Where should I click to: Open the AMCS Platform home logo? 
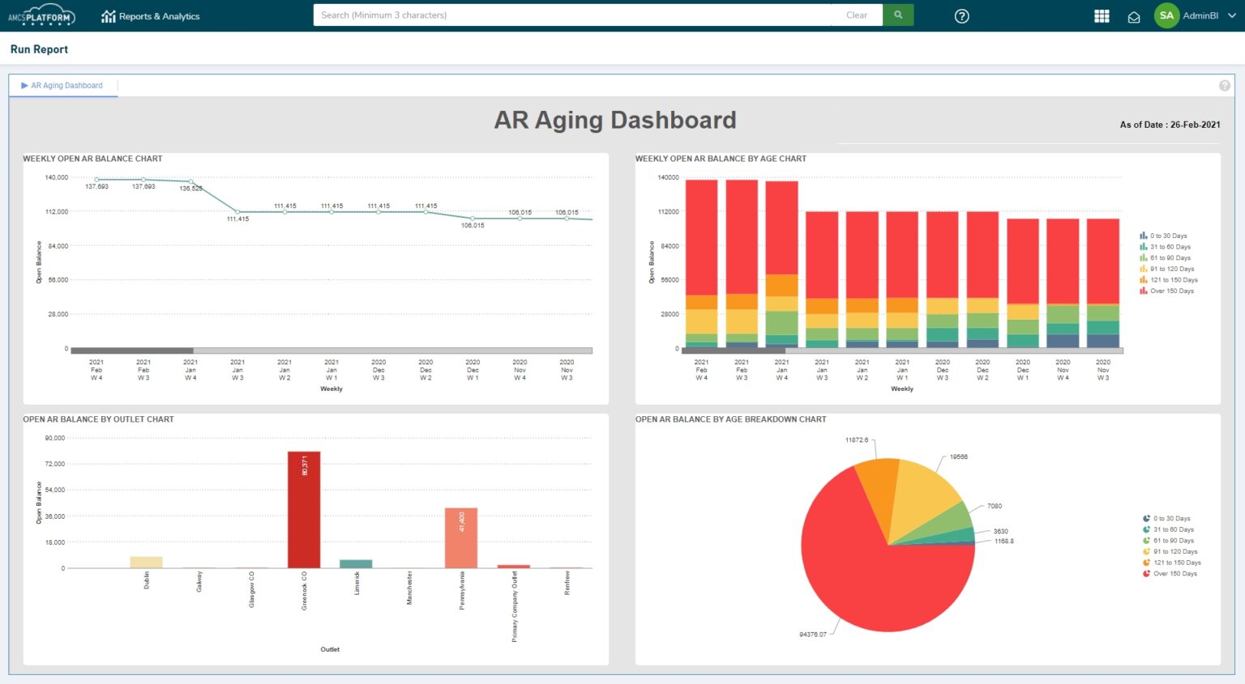[43, 15]
